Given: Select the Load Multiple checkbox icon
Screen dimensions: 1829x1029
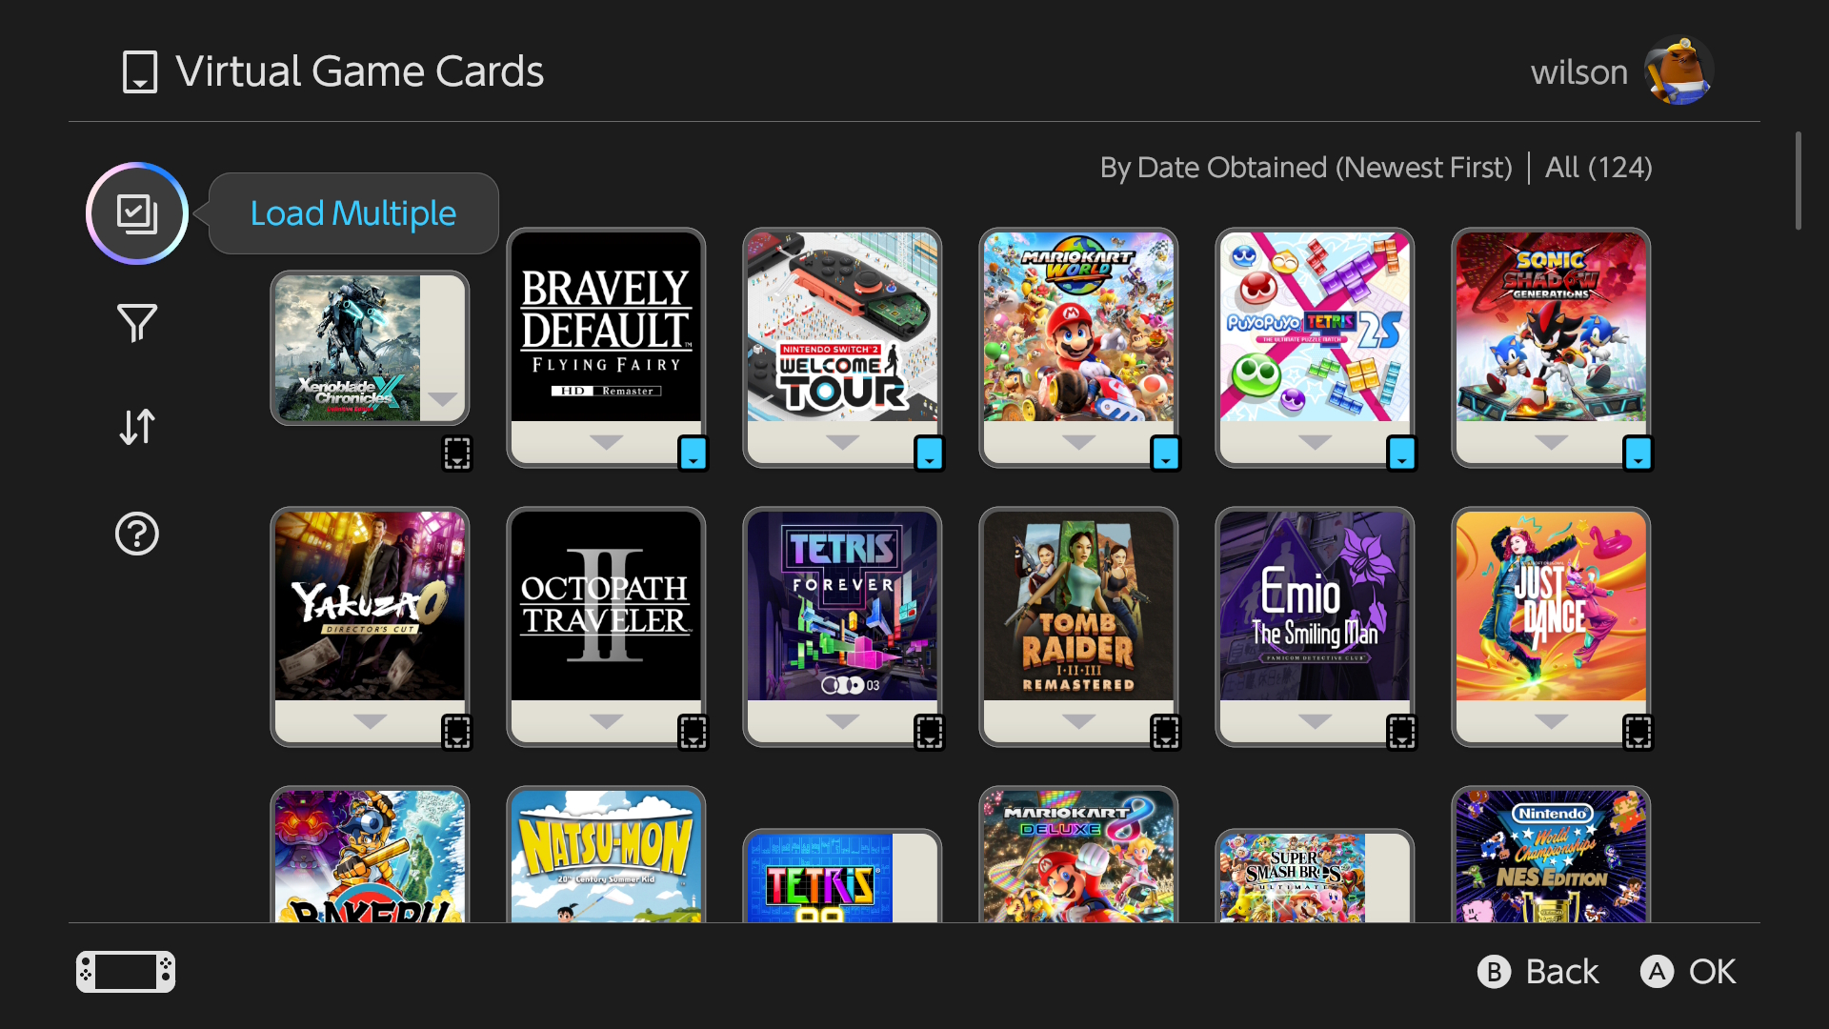Looking at the screenshot, I should click(x=137, y=213).
